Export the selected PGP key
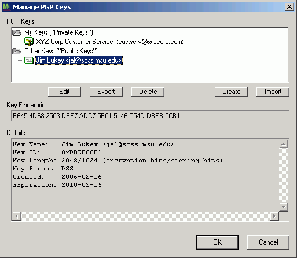 106,92
